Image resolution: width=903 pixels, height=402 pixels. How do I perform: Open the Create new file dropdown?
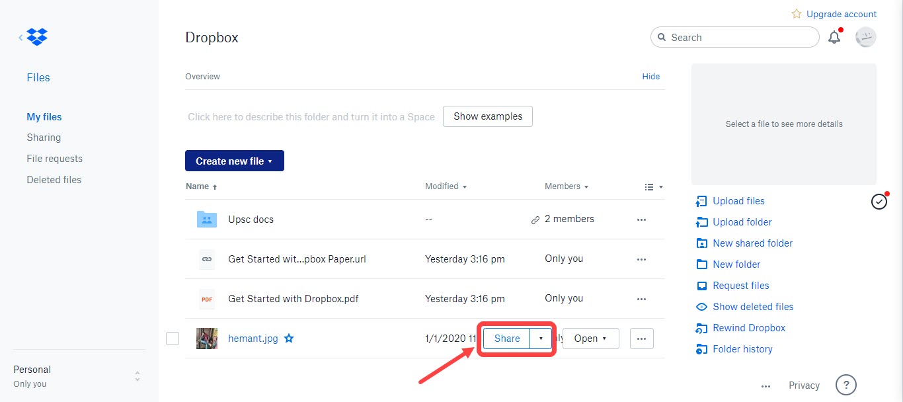point(235,161)
